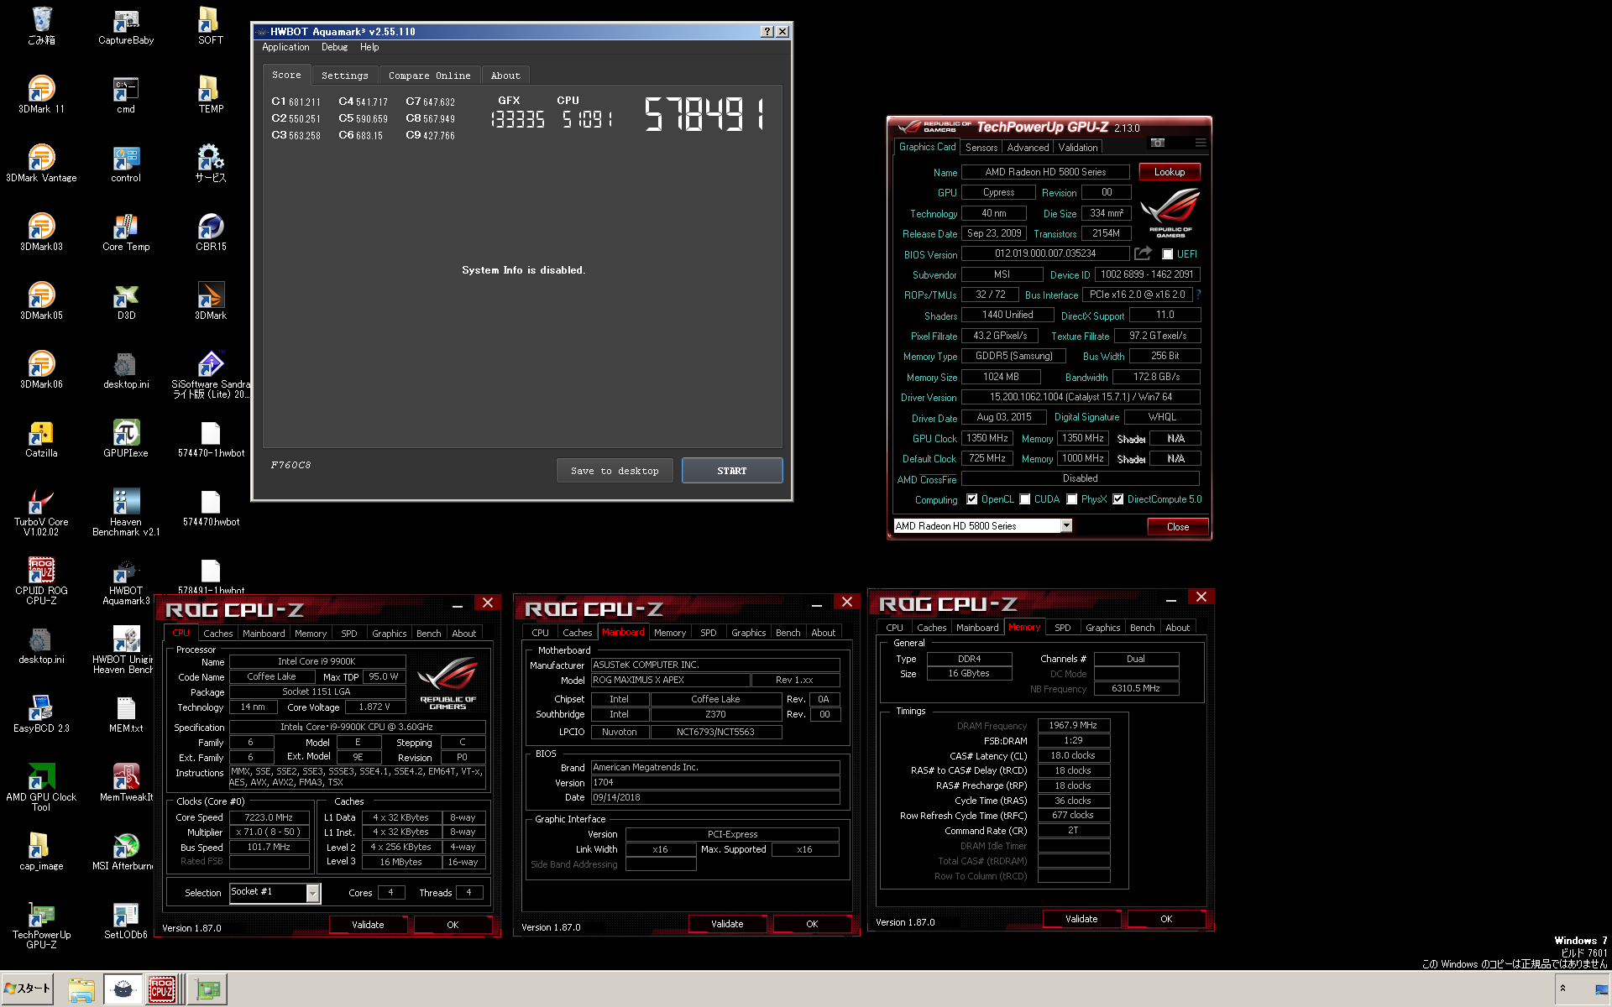Toggle the OpenCL checkbox in GPU-Z
The height and width of the screenshot is (1007, 1612).
click(972, 499)
